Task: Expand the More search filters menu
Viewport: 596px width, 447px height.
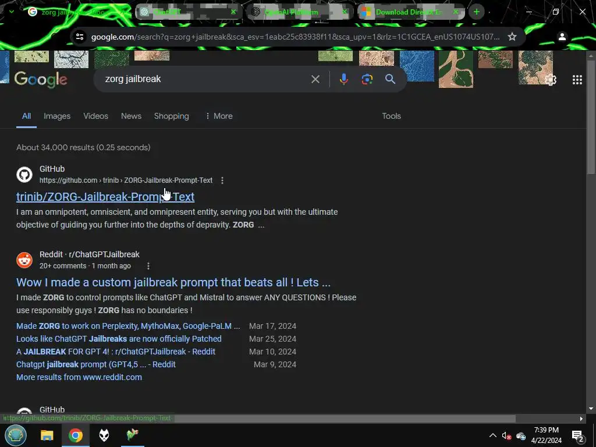Action: coord(219,116)
